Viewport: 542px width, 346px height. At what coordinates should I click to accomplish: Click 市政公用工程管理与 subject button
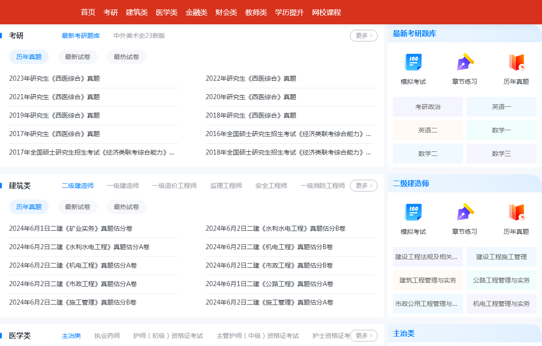[428, 304]
